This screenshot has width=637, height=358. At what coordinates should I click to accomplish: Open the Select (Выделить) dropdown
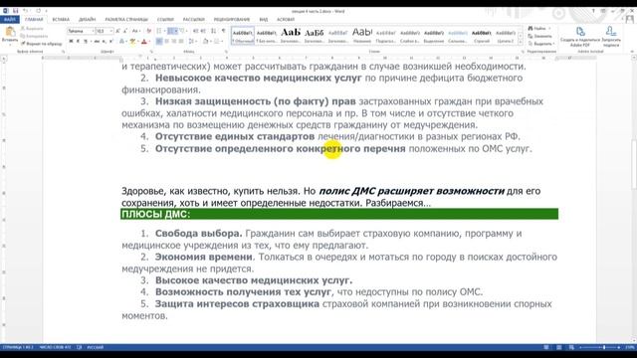pos(541,44)
